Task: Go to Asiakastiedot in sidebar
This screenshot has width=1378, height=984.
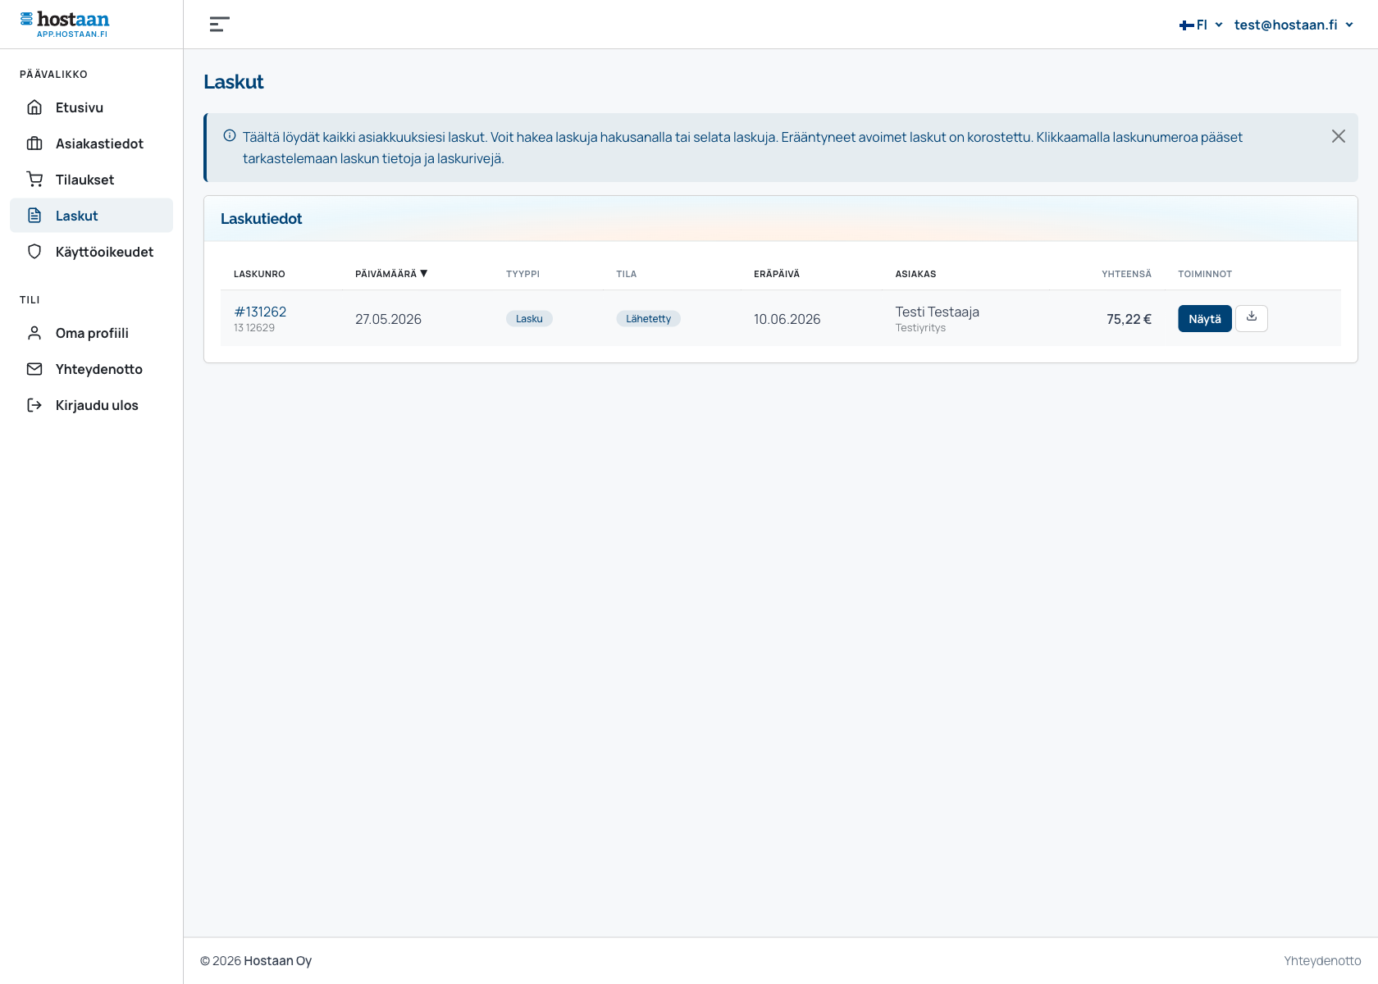Action: point(92,143)
